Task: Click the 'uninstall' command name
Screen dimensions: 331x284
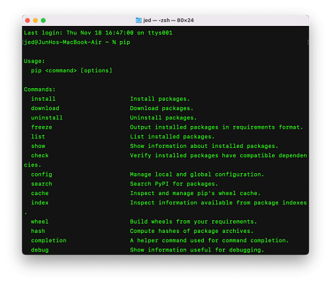Action: (x=47, y=117)
